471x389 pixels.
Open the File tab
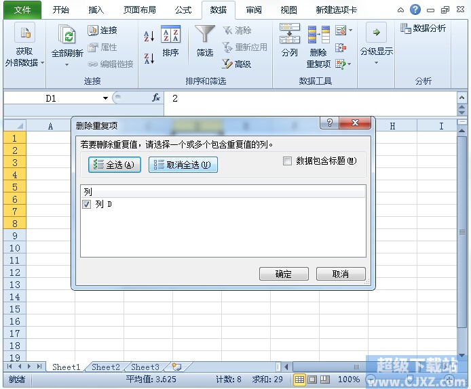[22, 10]
